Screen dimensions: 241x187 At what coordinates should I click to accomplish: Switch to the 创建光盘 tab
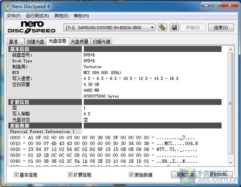(x=35, y=42)
